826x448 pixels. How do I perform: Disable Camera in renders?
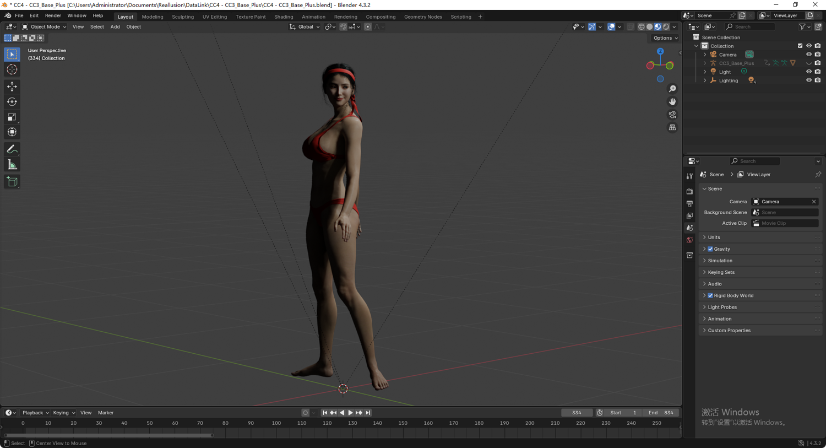click(818, 55)
